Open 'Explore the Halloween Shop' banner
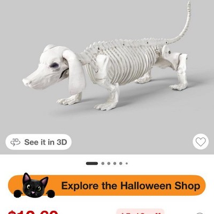 (x=107, y=186)
